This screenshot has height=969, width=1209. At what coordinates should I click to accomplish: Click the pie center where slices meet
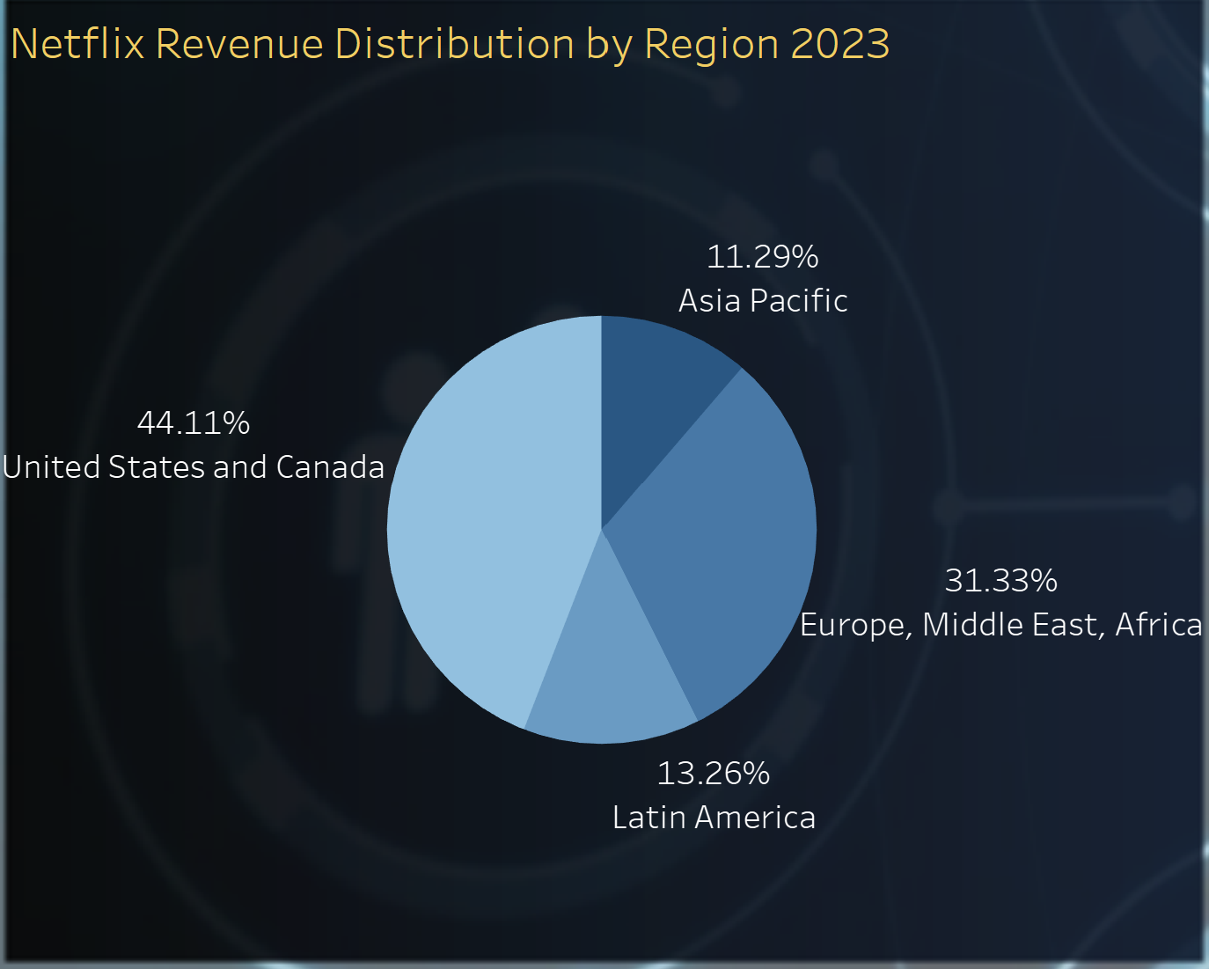click(601, 529)
